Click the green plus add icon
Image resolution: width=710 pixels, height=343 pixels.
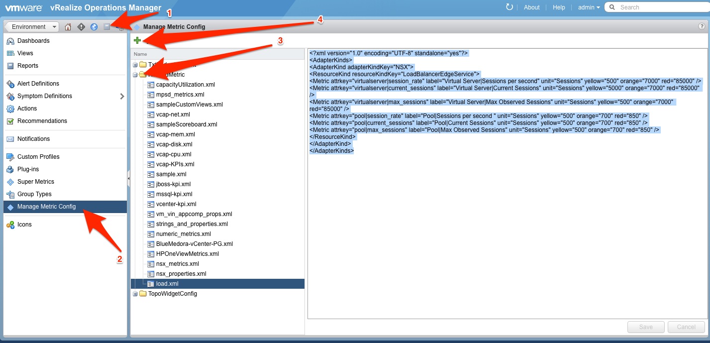pos(137,41)
